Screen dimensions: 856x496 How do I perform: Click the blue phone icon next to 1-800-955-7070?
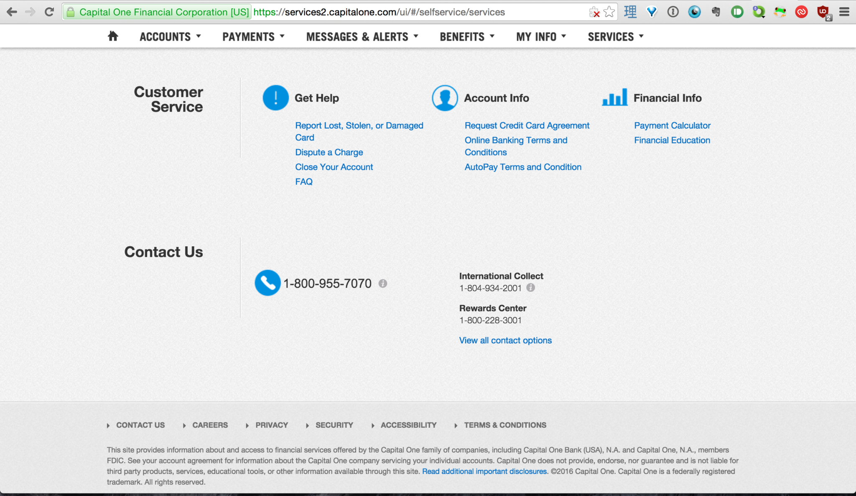267,283
